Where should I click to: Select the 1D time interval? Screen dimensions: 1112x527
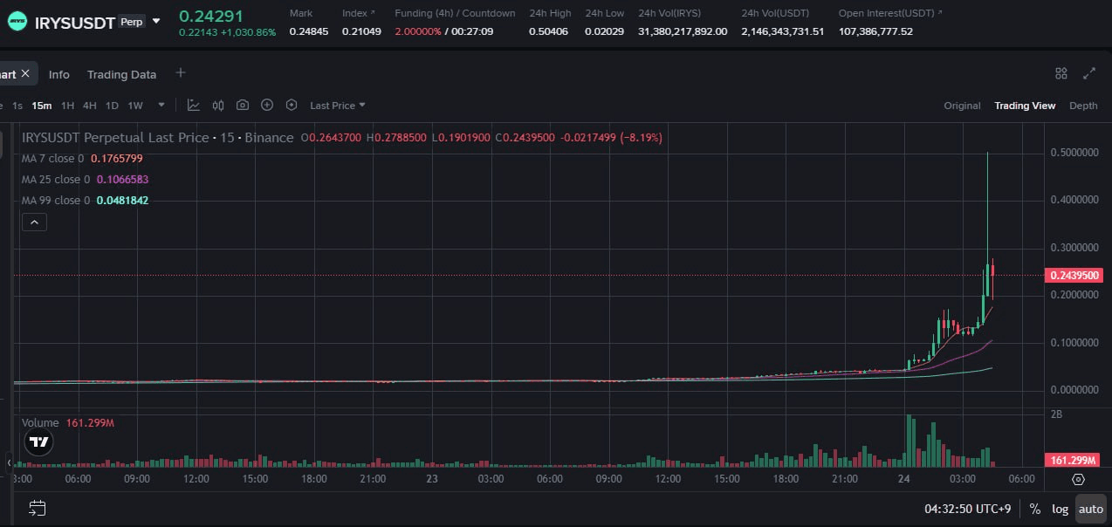click(x=112, y=106)
